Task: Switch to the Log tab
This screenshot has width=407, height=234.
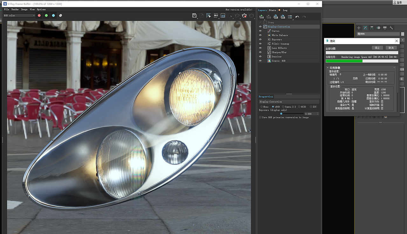Action: [x=285, y=10]
